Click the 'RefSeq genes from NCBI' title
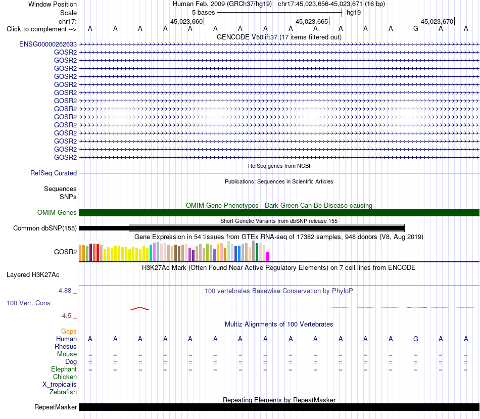 [279, 166]
